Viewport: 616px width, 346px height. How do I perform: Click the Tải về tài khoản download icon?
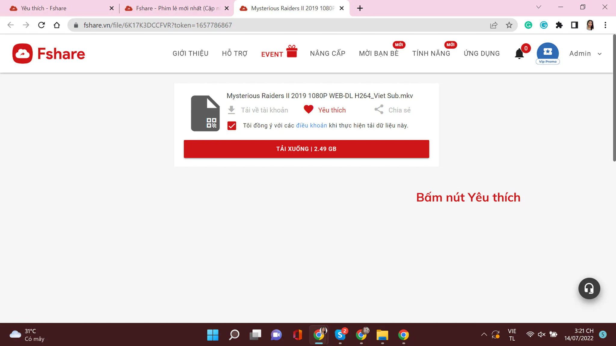pyautogui.click(x=231, y=110)
